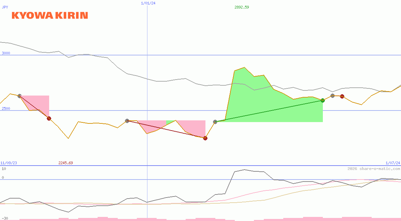Click the red 2245.69 low value

[x=66, y=163]
